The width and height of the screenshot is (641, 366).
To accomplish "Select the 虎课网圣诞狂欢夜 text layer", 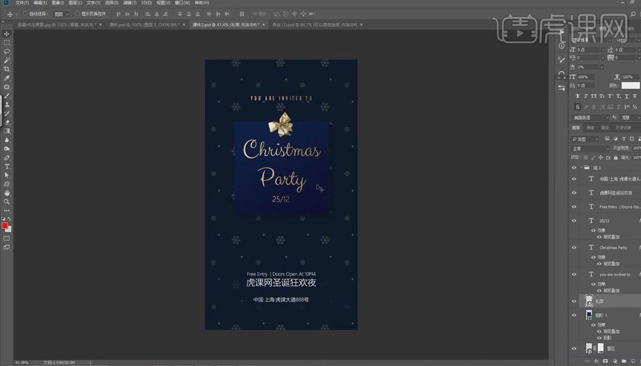I will [615, 193].
